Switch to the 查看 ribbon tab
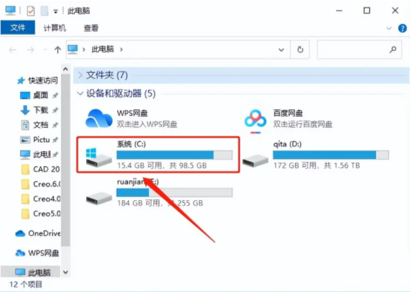Image resolution: width=410 pixels, height=292 pixels. click(91, 28)
